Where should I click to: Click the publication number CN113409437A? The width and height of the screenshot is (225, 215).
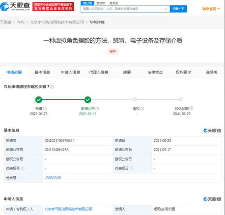pos(57,150)
